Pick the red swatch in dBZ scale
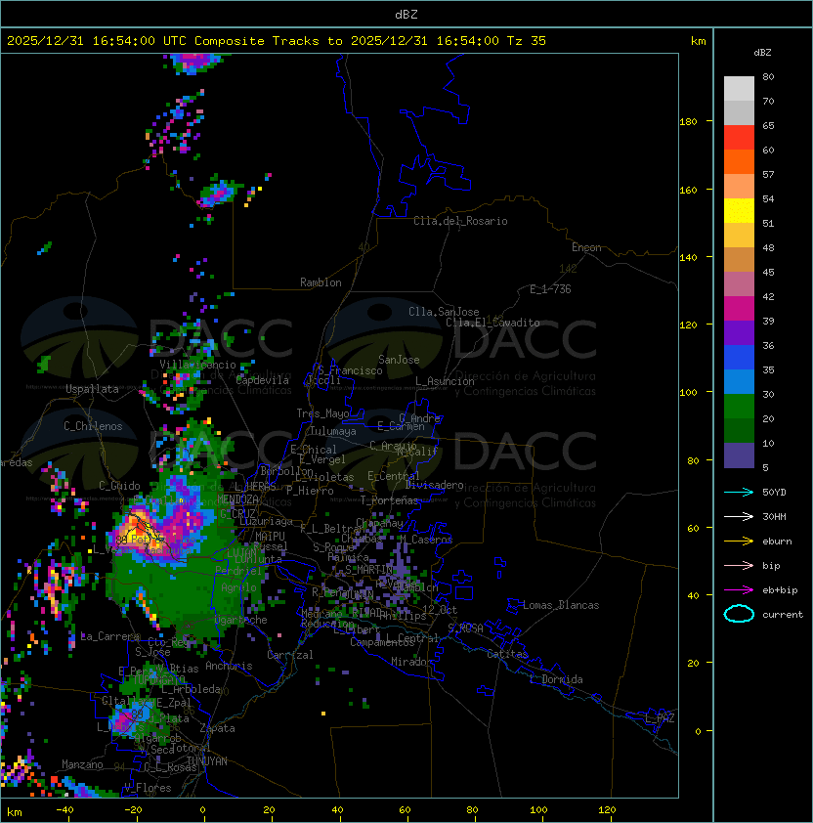The image size is (813, 823). 739,137
